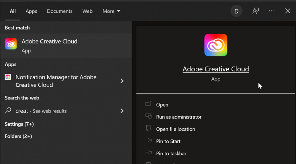Switch to the All tab
Image resolution: width=296 pixels, height=164 pixels.
pos(12,11)
